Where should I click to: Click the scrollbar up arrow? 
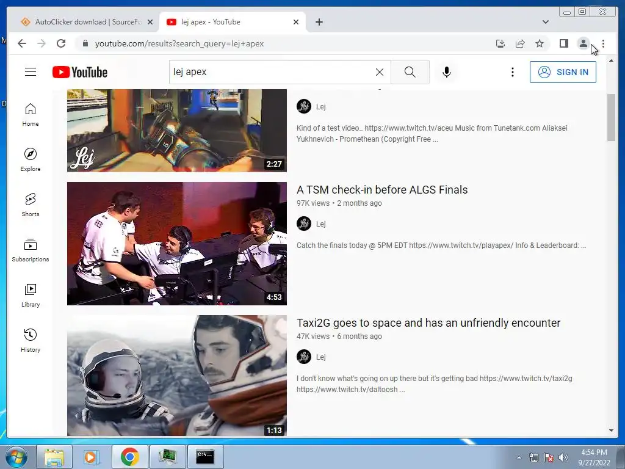tap(611, 60)
